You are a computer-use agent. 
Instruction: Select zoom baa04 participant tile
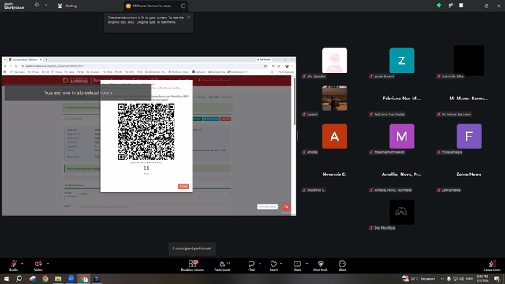pos(402,61)
